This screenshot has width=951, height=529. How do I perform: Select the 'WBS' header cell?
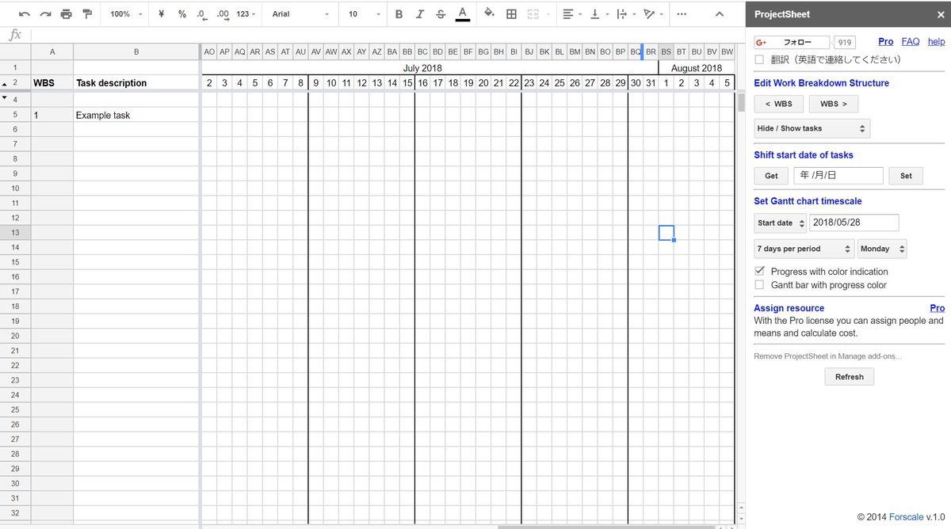(x=52, y=82)
